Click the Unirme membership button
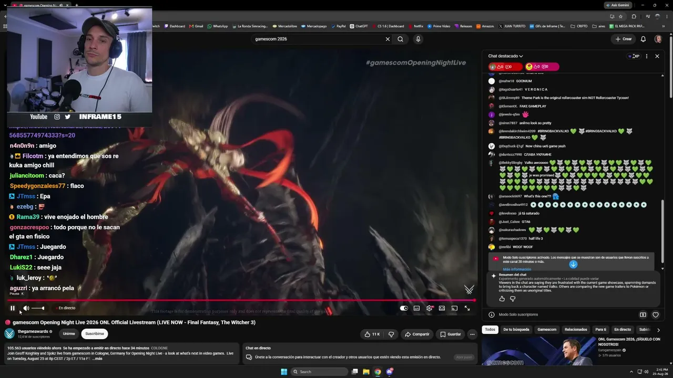 pos(69,333)
